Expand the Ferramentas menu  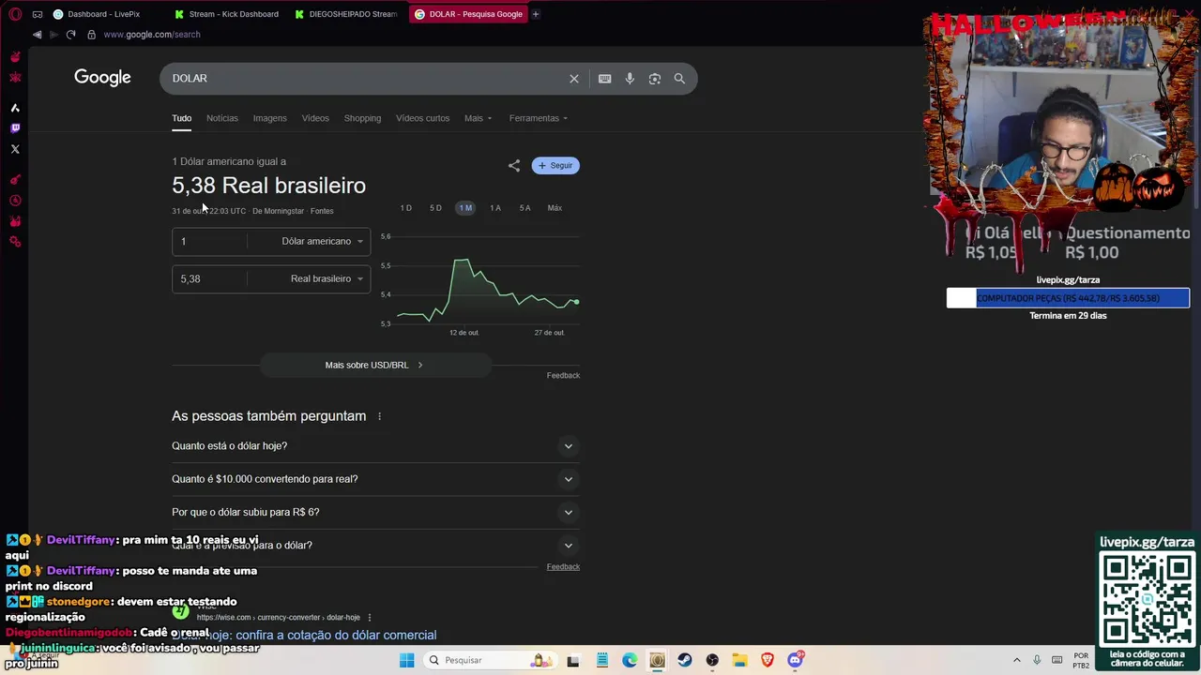tap(538, 118)
